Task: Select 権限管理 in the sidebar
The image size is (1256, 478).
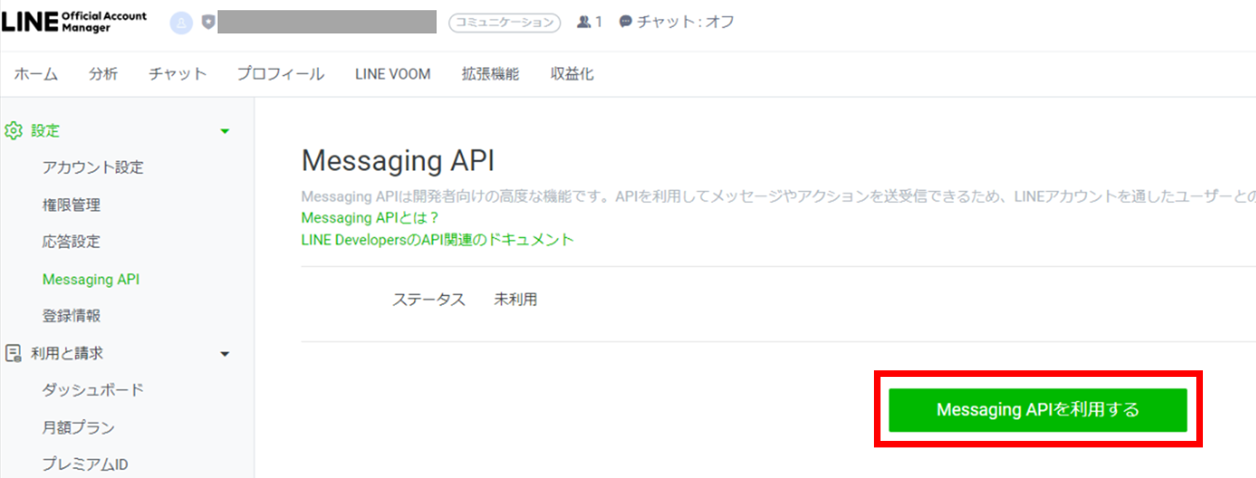Action: pyautogui.click(x=71, y=205)
